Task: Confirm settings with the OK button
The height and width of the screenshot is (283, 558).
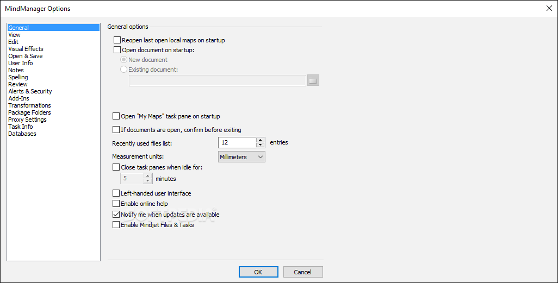Action: point(258,272)
